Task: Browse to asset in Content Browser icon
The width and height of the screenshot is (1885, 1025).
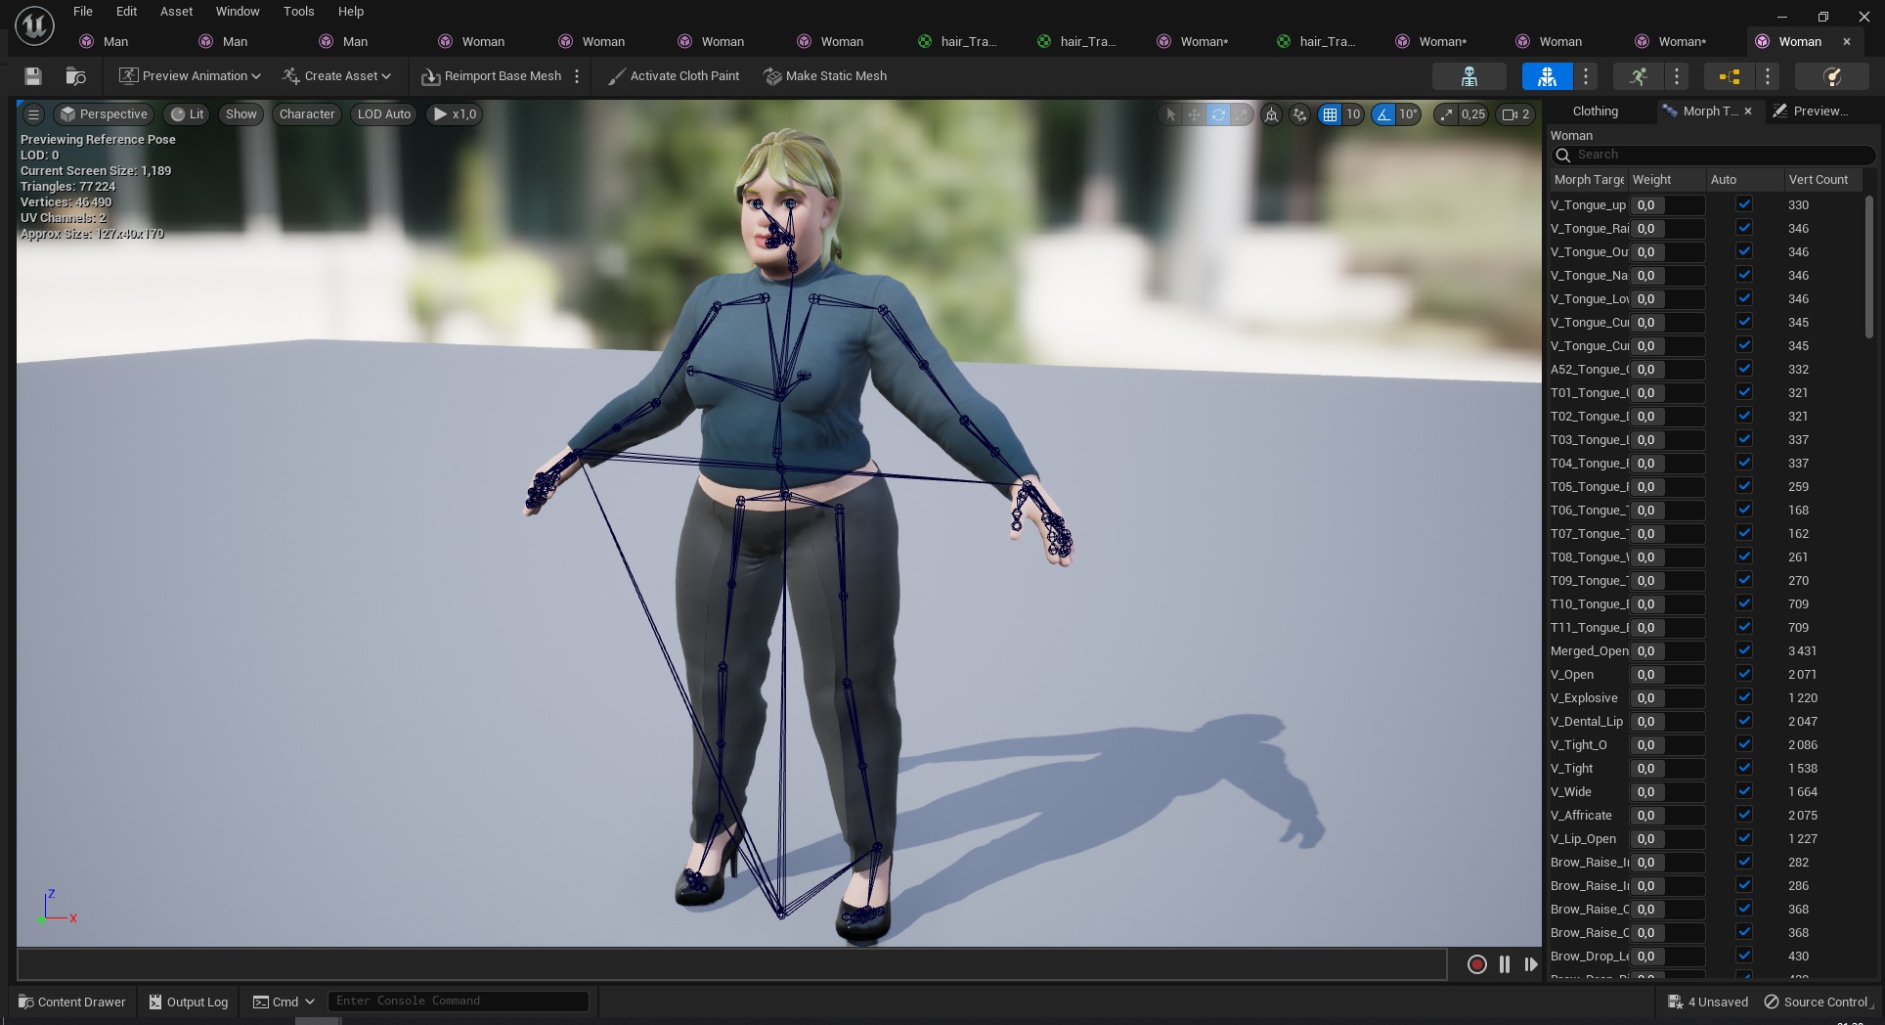Action: click(x=75, y=76)
